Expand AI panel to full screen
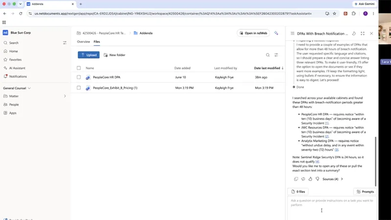Viewport: 391px width, 220px height. [x=363, y=33]
